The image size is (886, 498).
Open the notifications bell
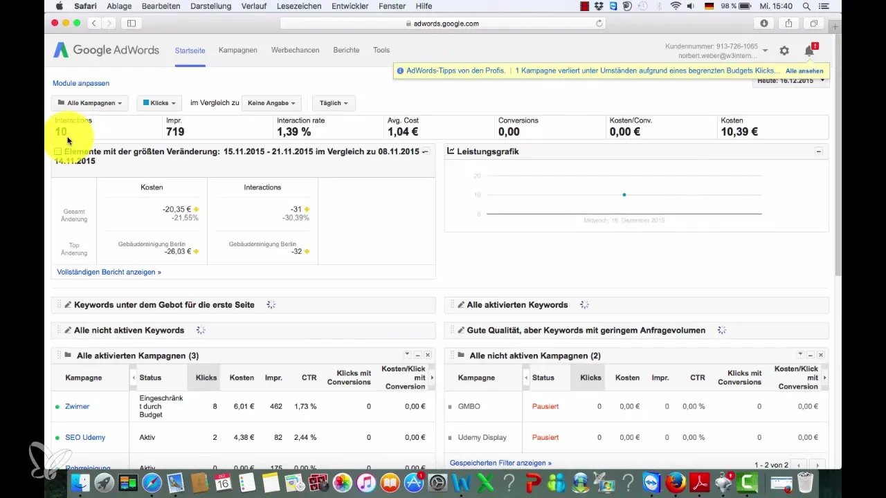tap(808, 50)
